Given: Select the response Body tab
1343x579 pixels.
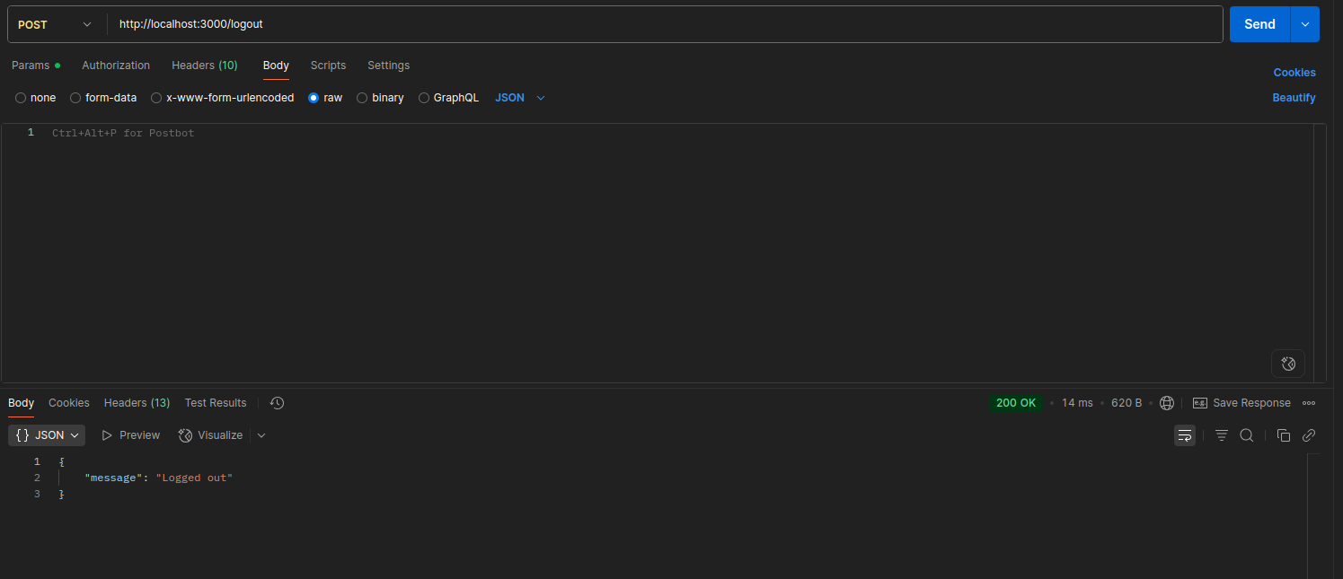Looking at the screenshot, I should point(21,403).
